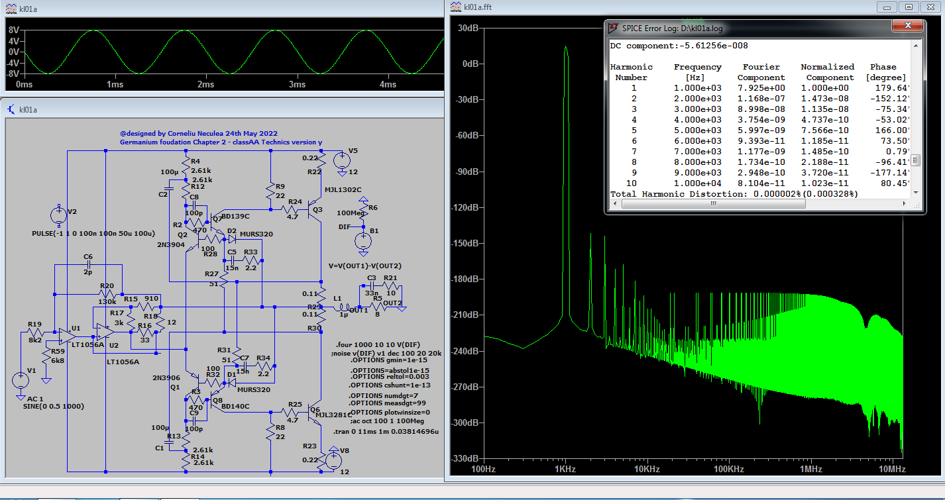This screenshot has height=500, width=945.
Task: Select voltage source V1 in the schematic
Action: 21,381
